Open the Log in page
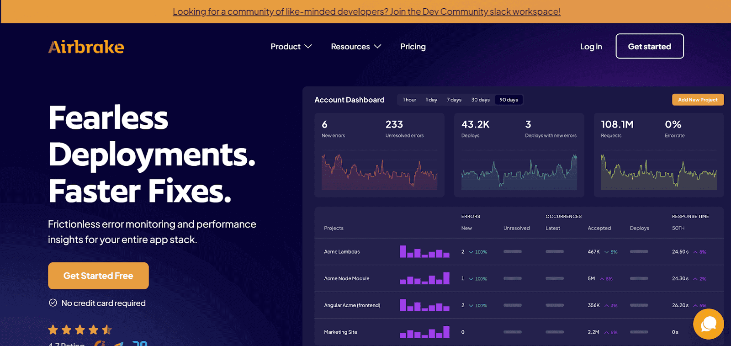 pos(591,47)
